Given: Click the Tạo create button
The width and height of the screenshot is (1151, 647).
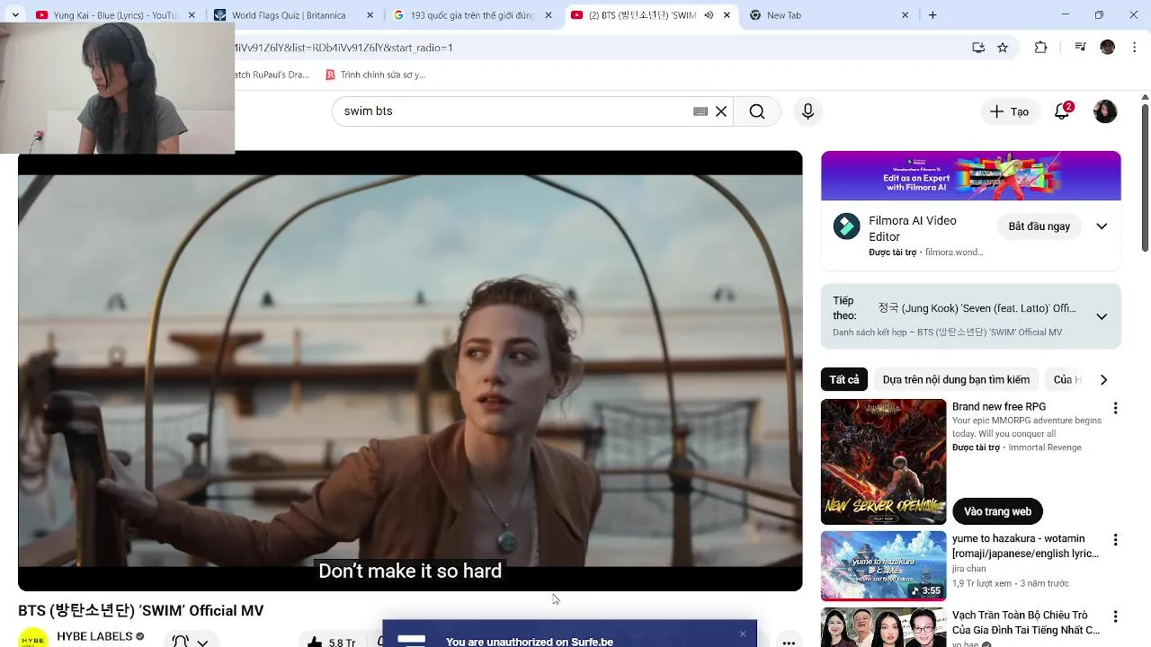Looking at the screenshot, I should click(1010, 111).
